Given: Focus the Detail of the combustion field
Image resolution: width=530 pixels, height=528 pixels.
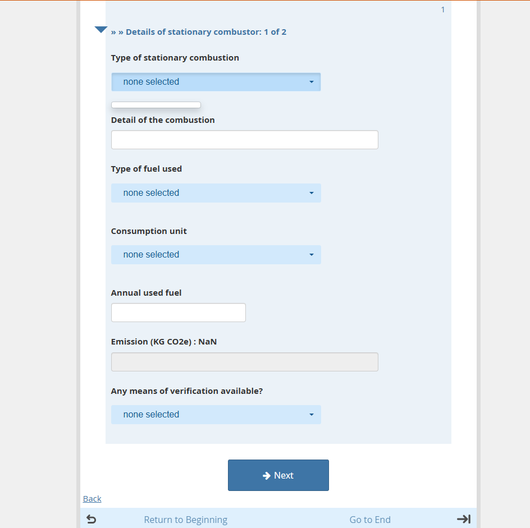Looking at the screenshot, I should click(244, 140).
